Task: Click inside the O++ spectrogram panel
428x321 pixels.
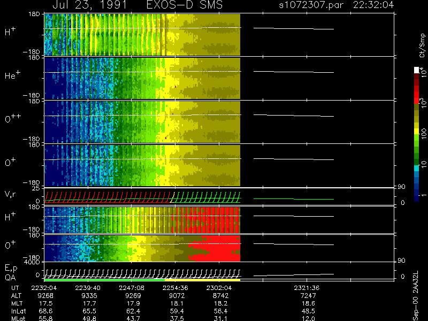Action: [x=142, y=122]
